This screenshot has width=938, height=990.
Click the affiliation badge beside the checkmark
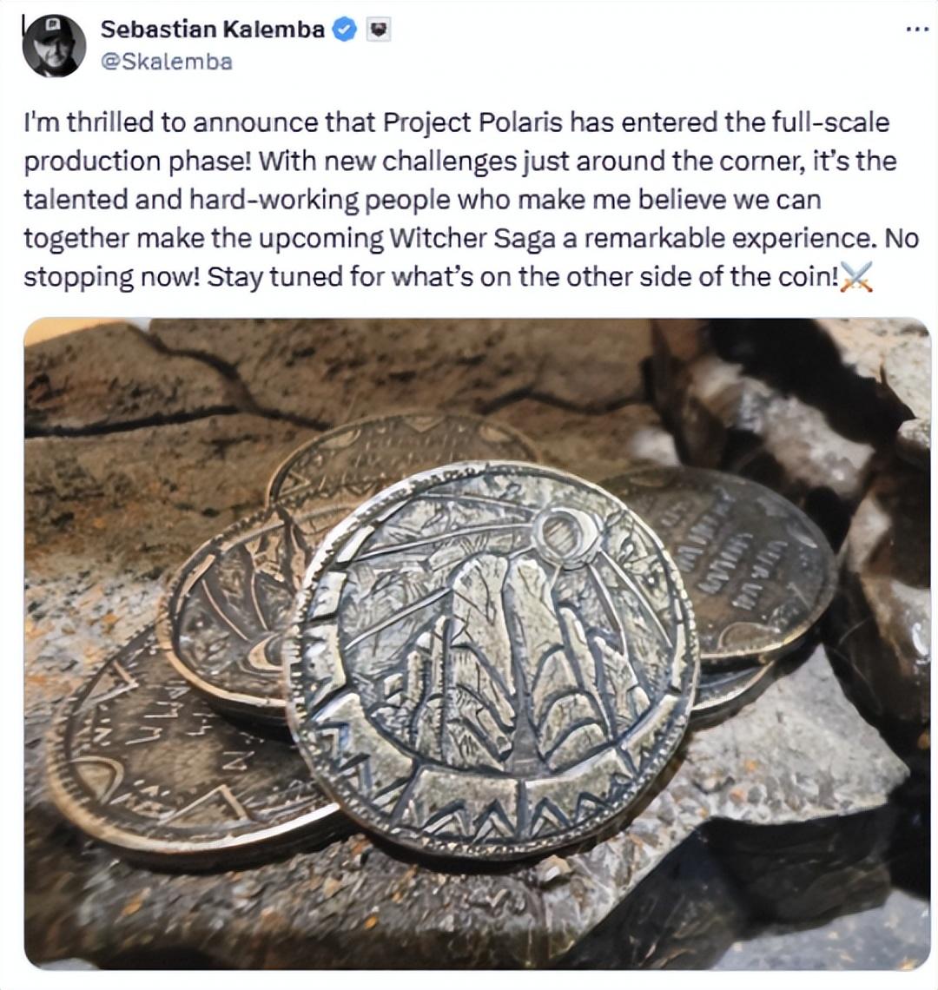coord(379,30)
